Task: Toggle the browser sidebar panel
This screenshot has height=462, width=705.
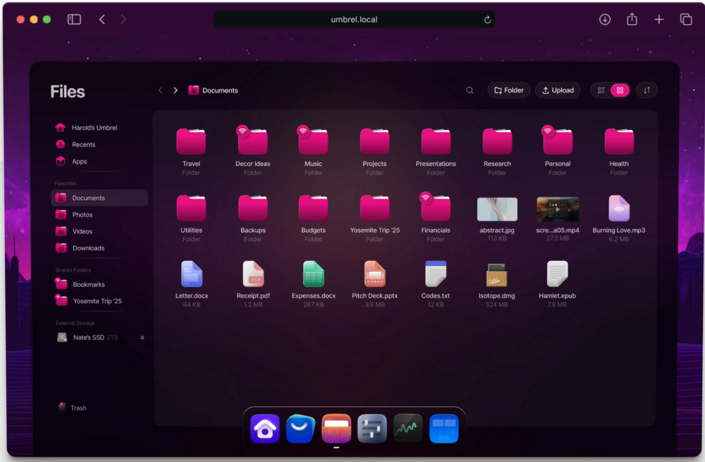Action: coord(74,20)
